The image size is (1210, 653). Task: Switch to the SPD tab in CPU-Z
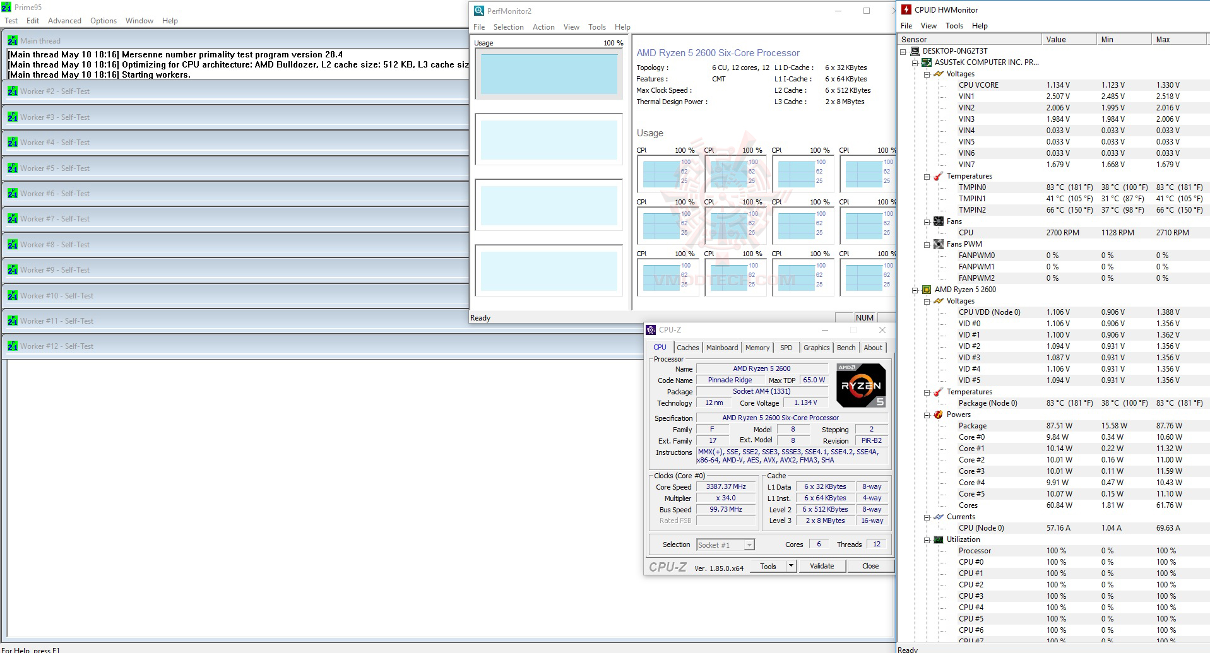(786, 348)
